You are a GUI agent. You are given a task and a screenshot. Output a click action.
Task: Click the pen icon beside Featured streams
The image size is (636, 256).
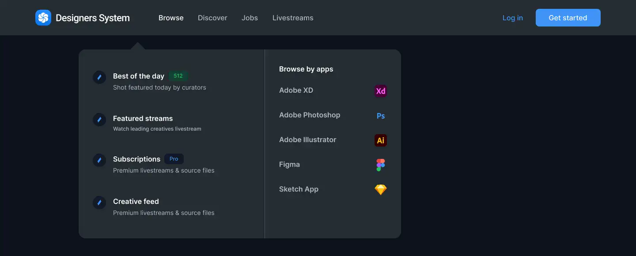pos(99,120)
